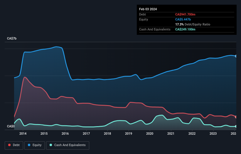Click the 2023 x-axis label
Screen dimensions: 241x154
pos(213,134)
